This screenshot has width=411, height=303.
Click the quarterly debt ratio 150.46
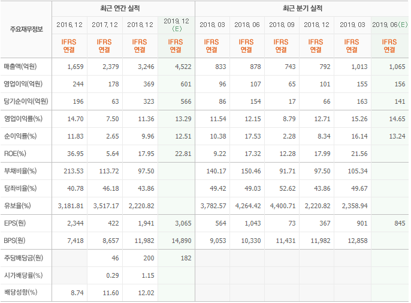[251, 171]
